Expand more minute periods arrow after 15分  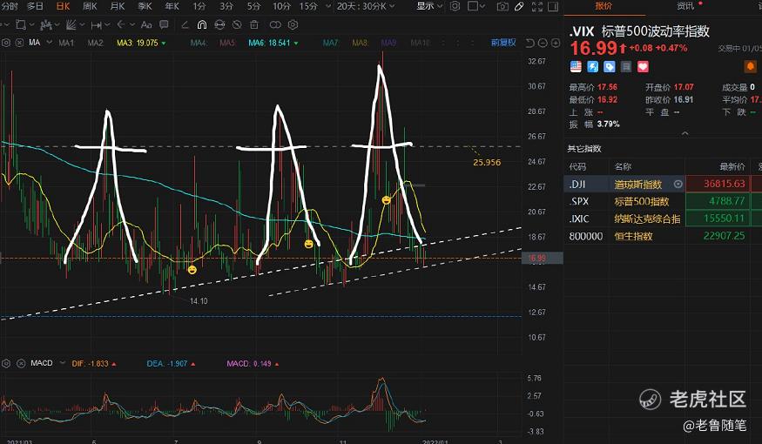pyautogui.click(x=328, y=6)
